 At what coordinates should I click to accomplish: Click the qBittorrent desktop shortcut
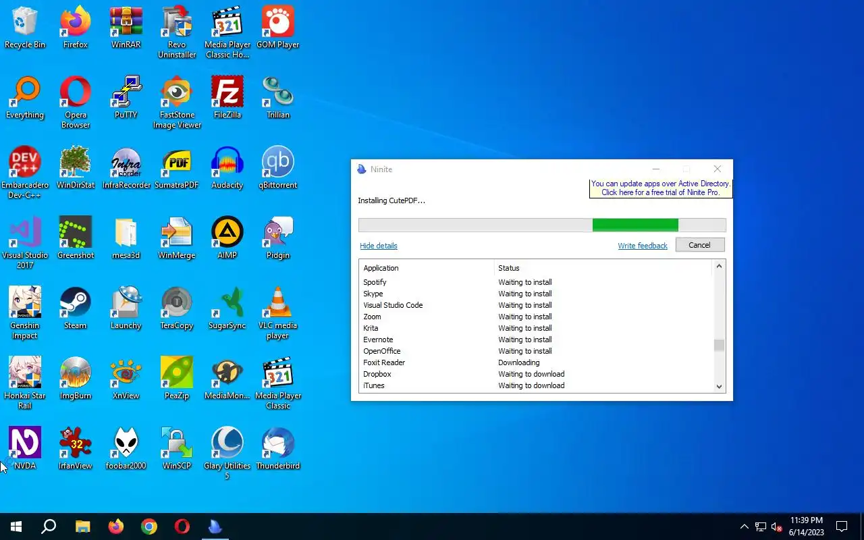pyautogui.click(x=277, y=168)
